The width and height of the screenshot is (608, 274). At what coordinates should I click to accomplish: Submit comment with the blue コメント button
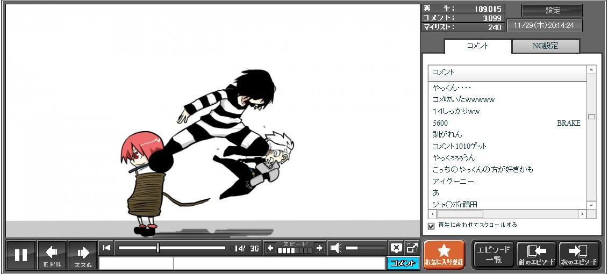click(x=403, y=263)
